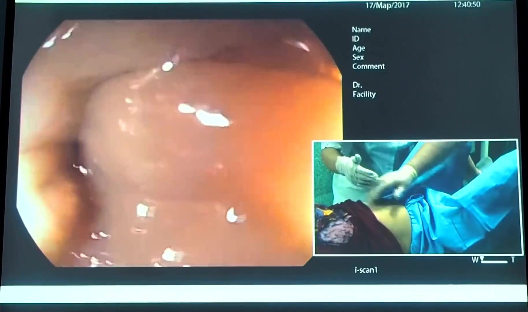528x312 pixels.
Task: Click the Dr. field label
Action: pyautogui.click(x=357, y=85)
